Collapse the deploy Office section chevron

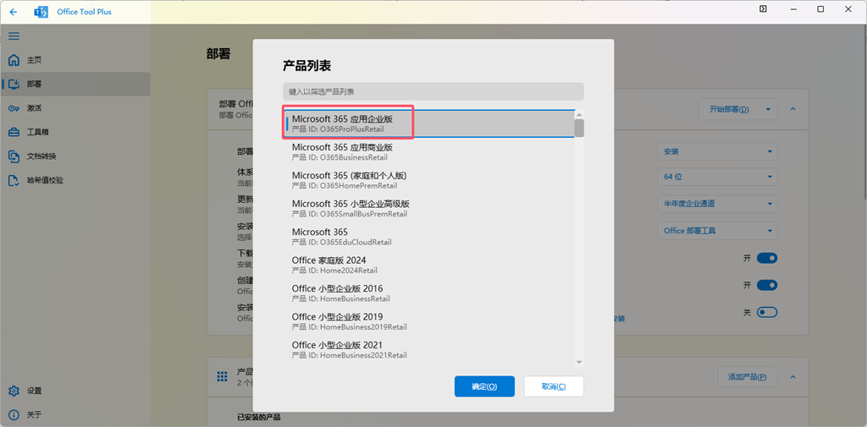792,109
